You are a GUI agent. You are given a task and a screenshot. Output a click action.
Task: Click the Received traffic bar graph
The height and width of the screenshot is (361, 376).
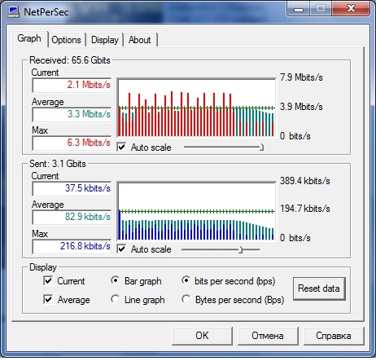[196, 108]
